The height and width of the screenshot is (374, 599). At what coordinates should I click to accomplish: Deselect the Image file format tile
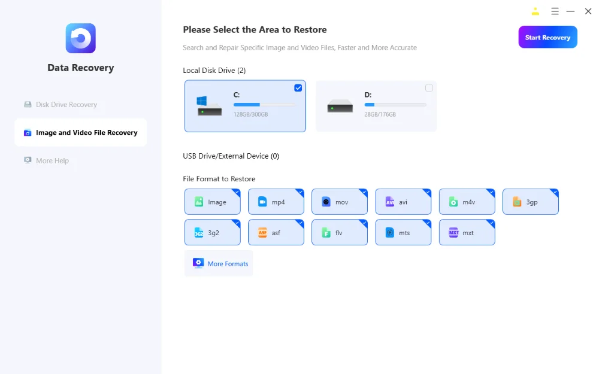(213, 202)
